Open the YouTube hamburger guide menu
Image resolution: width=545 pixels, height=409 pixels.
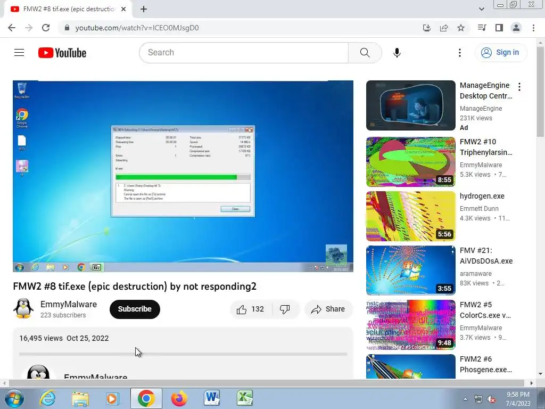pyautogui.click(x=19, y=53)
